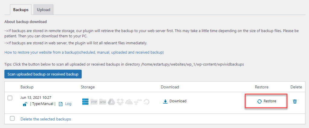Screen dimensions: 309x128
Task: Tick the Jun 13, 2021 backup checkbox
Action: [10, 98]
